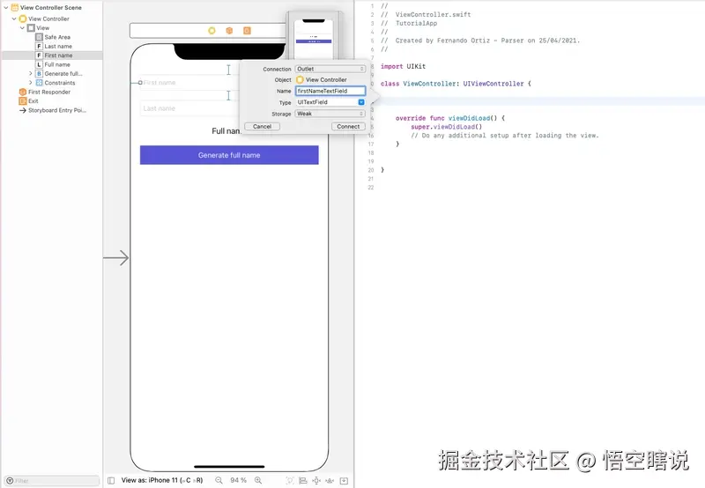Click the Object View Controller value in popup
Viewport: 705px width, 488px height.
pos(322,79)
